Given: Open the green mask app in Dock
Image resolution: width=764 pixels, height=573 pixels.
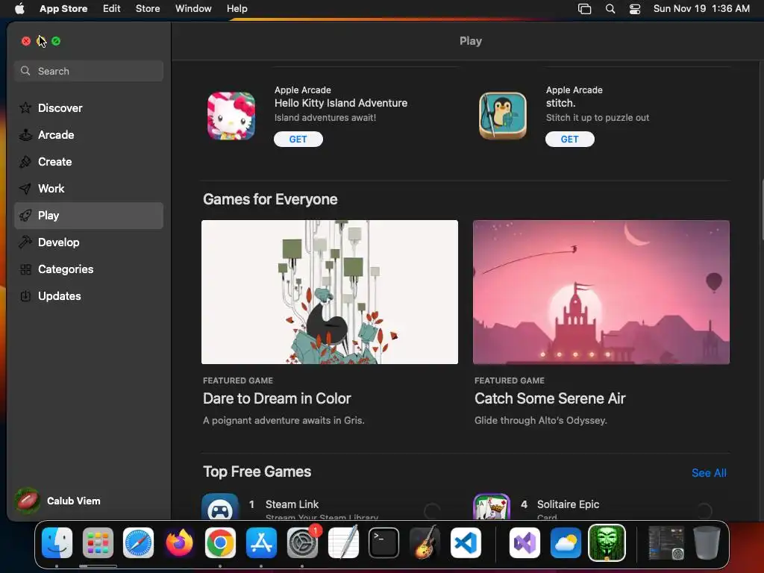Looking at the screenshot, I should point(607,543).
